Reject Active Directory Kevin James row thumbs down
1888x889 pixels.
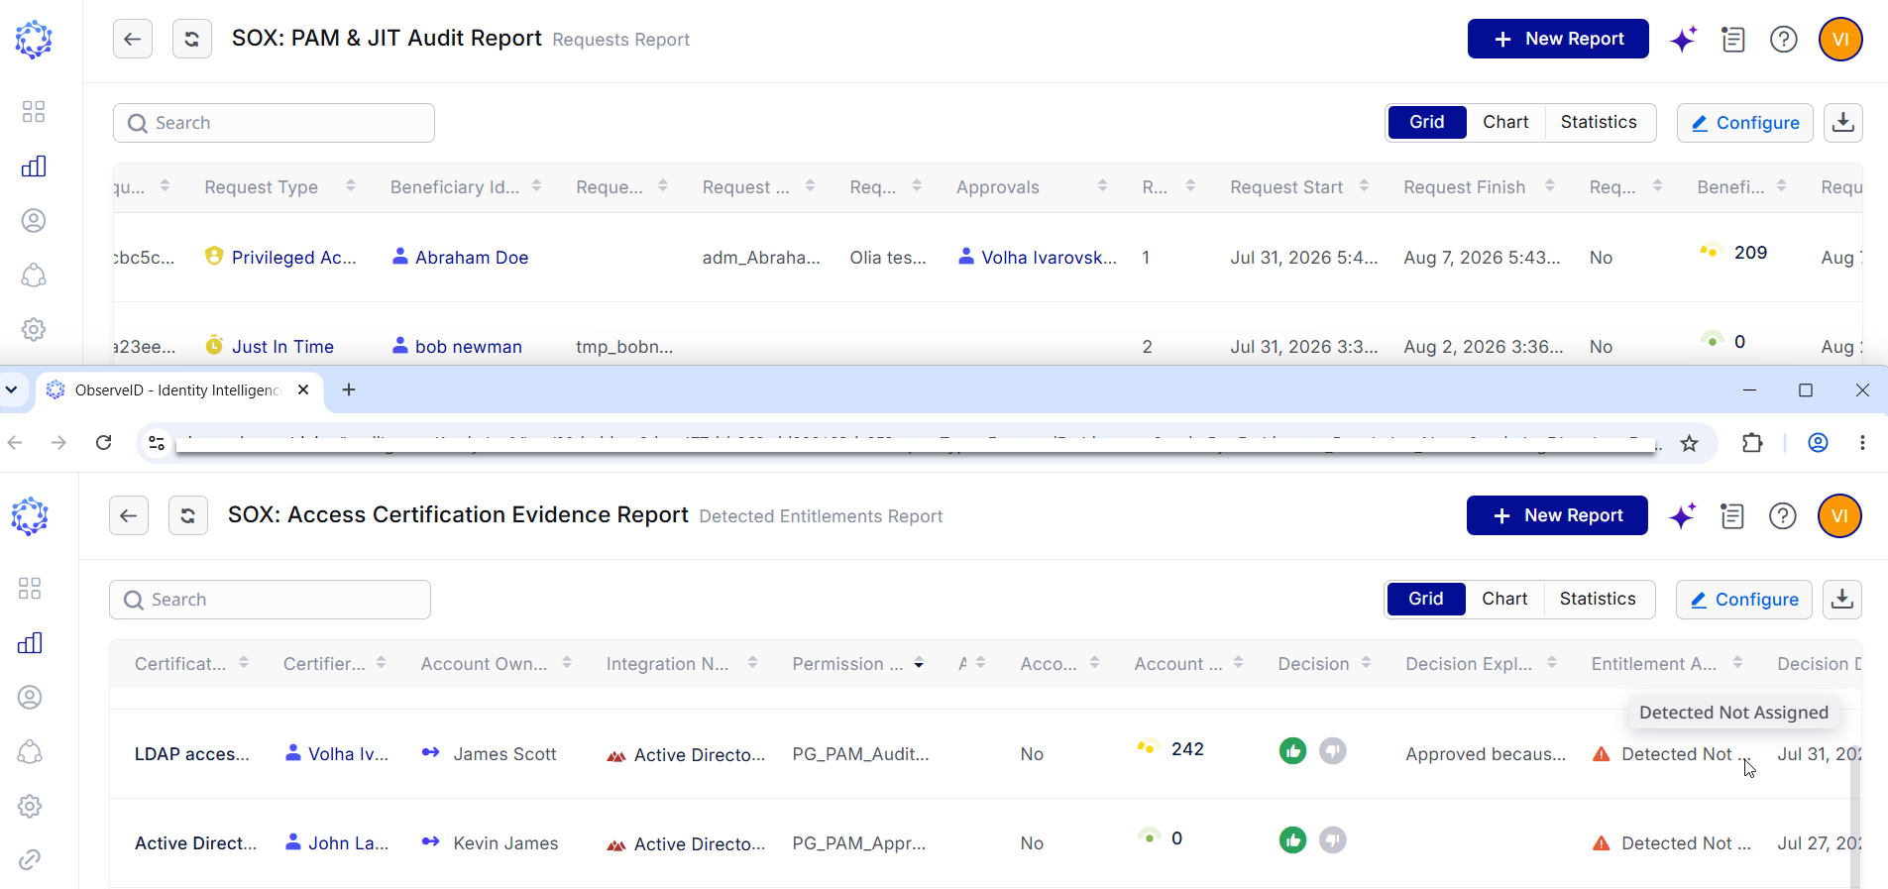coord(1333,840)
